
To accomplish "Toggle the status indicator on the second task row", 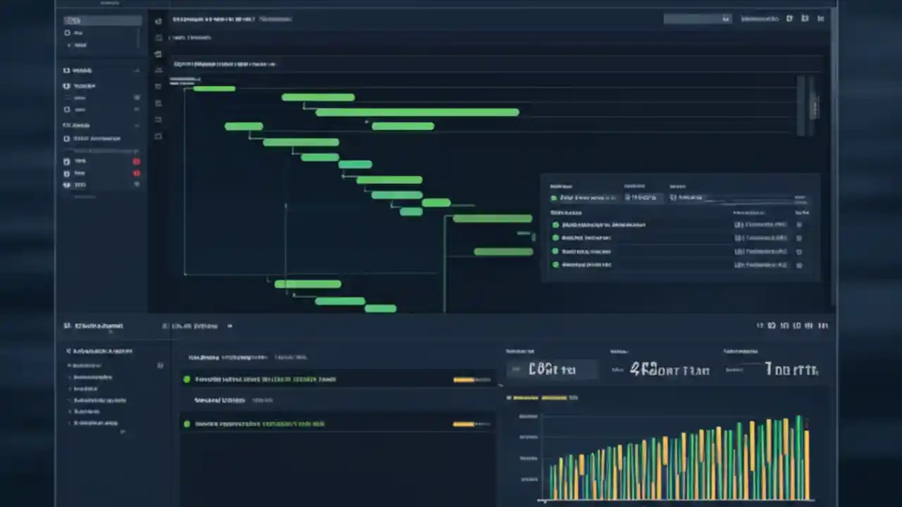I will tap(186, 424).
